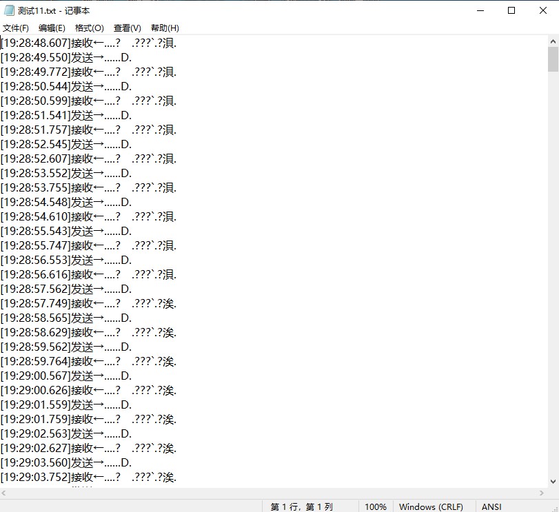Image resolution: width=559 pixels, height=512 pixels.
Task: Click the horizontal scrollbar right arrow
Action: coord(542,493)
